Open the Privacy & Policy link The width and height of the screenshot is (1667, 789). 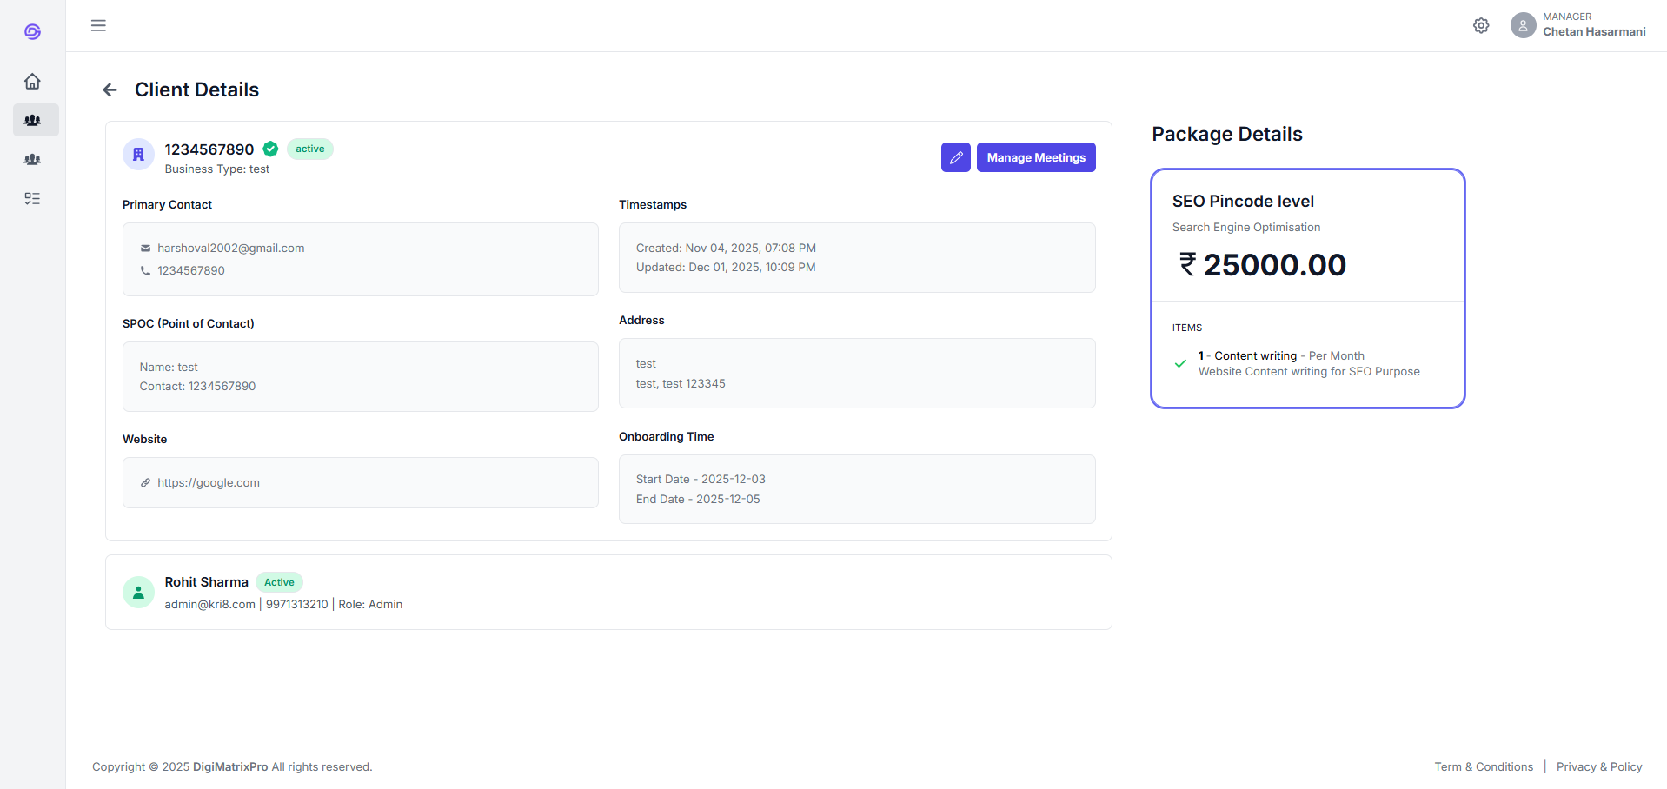click(1598, 766)
